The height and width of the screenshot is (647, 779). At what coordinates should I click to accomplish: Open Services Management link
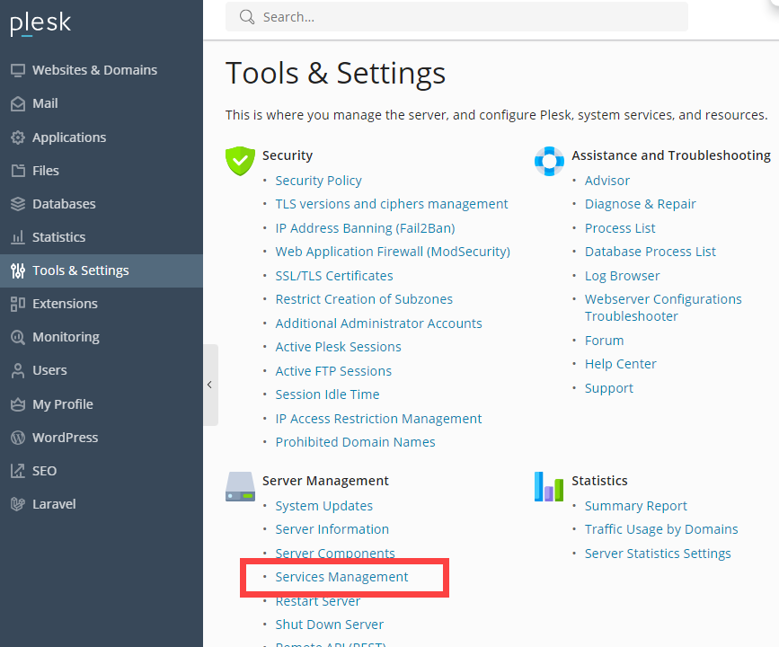pos(341,577)
